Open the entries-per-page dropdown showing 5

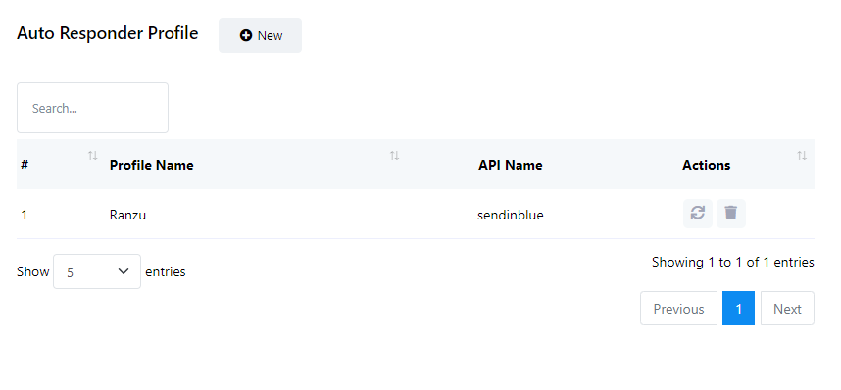coord(97,271)
